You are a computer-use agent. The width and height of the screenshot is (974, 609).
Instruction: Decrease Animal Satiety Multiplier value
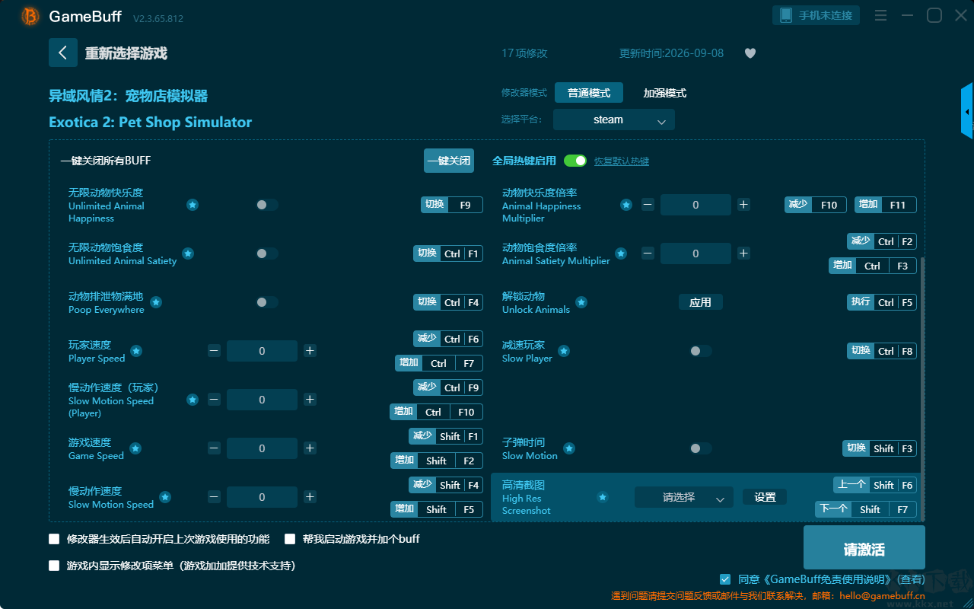(648, 253)
